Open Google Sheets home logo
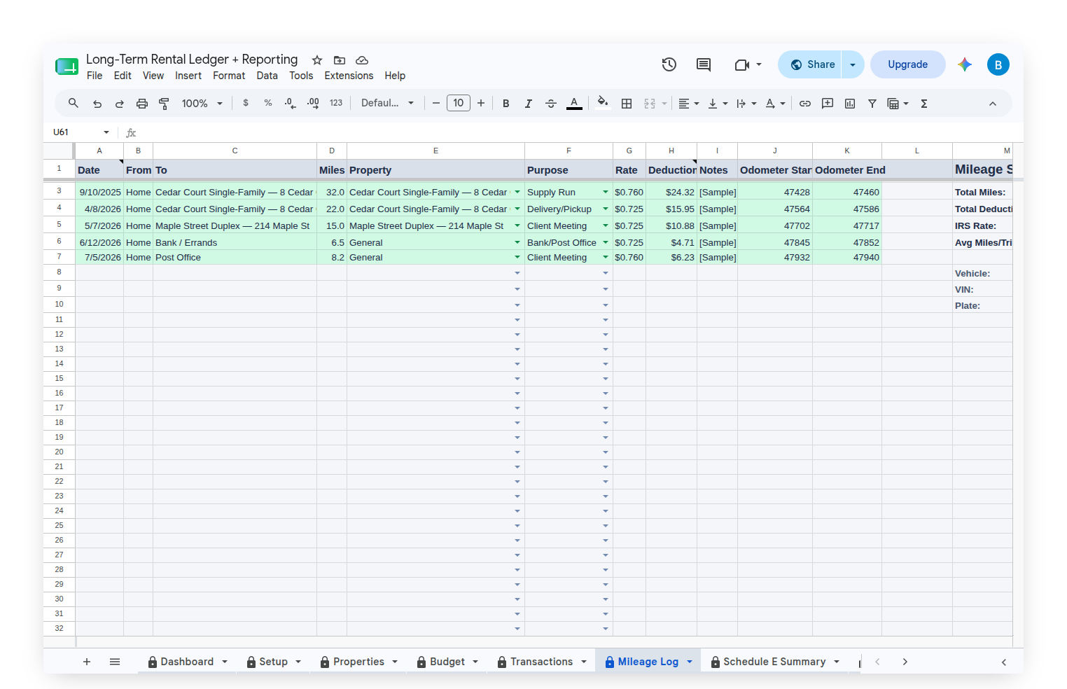The image size is (1067, 689). point(67,67)
